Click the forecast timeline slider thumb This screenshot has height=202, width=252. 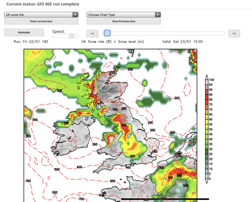pos(107,33)
